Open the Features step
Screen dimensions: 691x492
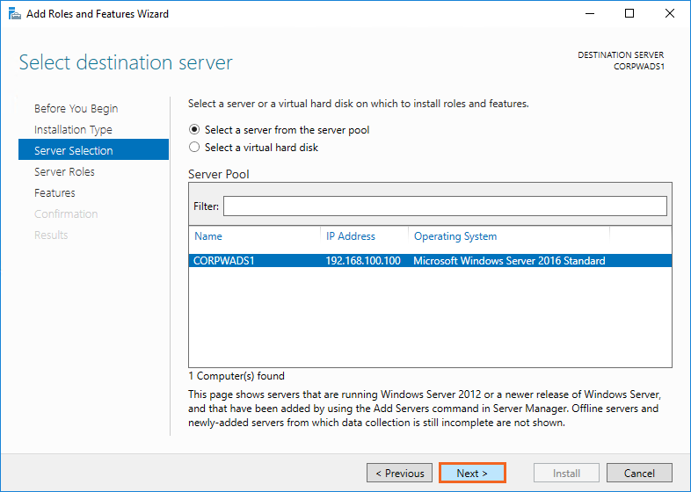(55, 193)
